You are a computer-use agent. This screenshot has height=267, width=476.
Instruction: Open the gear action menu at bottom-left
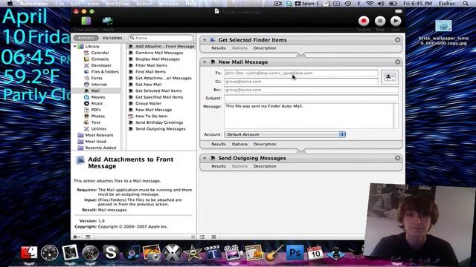click(x=76, y=237)
